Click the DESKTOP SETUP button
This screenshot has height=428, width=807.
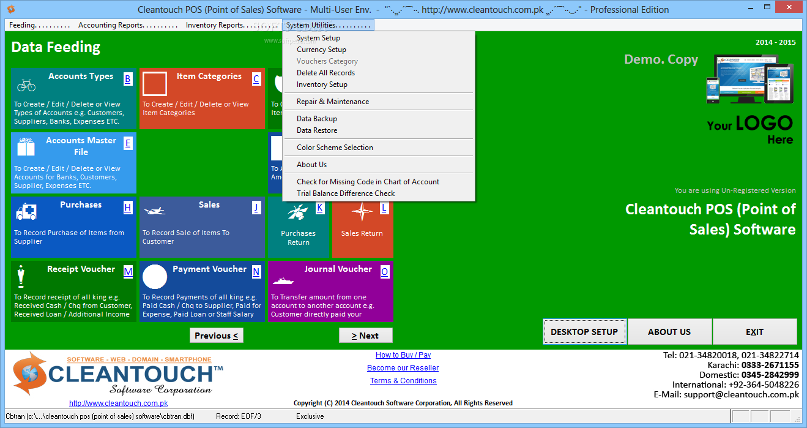coord(584,332)
